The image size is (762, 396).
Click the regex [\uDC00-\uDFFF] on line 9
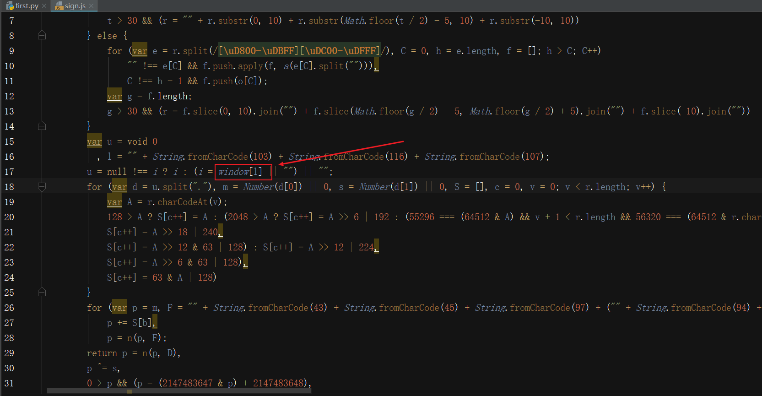click(x=340, y=51)
